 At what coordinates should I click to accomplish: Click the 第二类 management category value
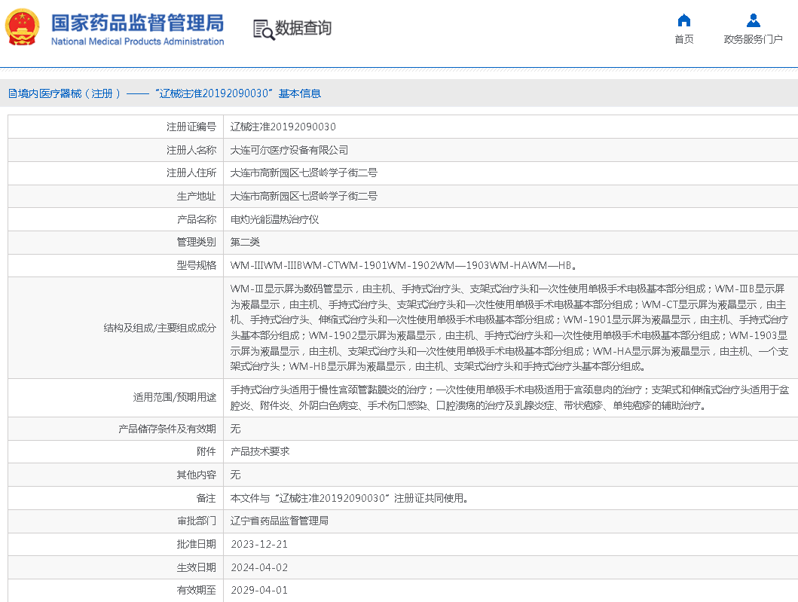(245, 242)
